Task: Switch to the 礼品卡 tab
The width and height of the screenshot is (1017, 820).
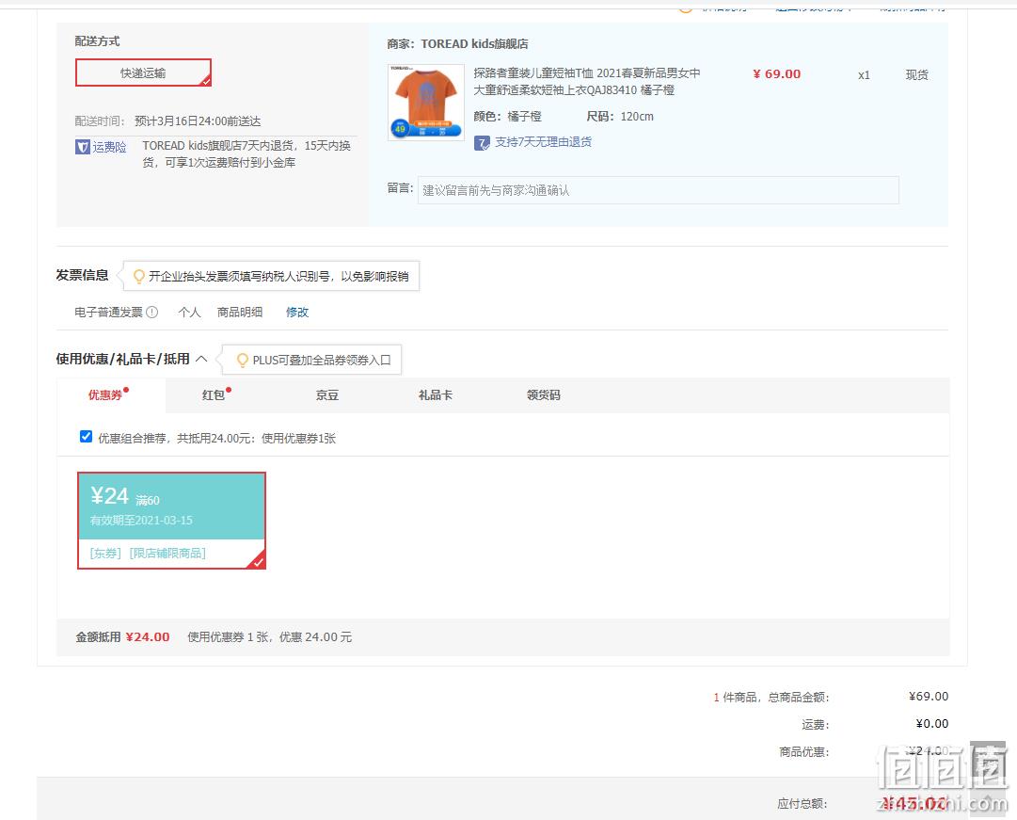Action: pos(436,394)
